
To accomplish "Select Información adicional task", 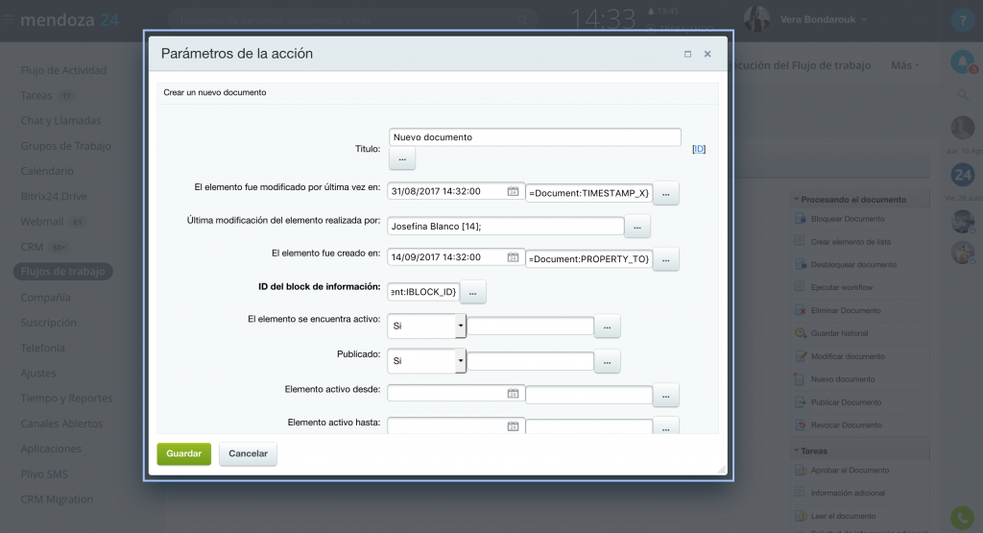I will (848, 493).
